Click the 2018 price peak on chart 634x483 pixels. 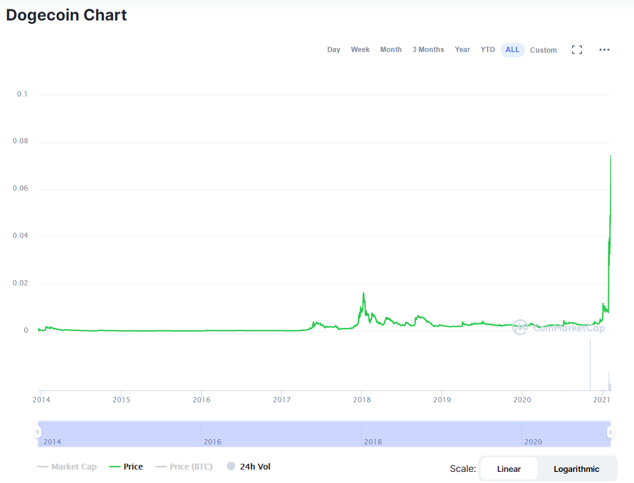(364, 294)
